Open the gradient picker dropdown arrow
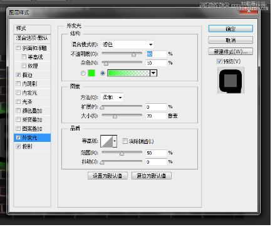This screenshot has height=227, width=275. click(x=153, y=73)
